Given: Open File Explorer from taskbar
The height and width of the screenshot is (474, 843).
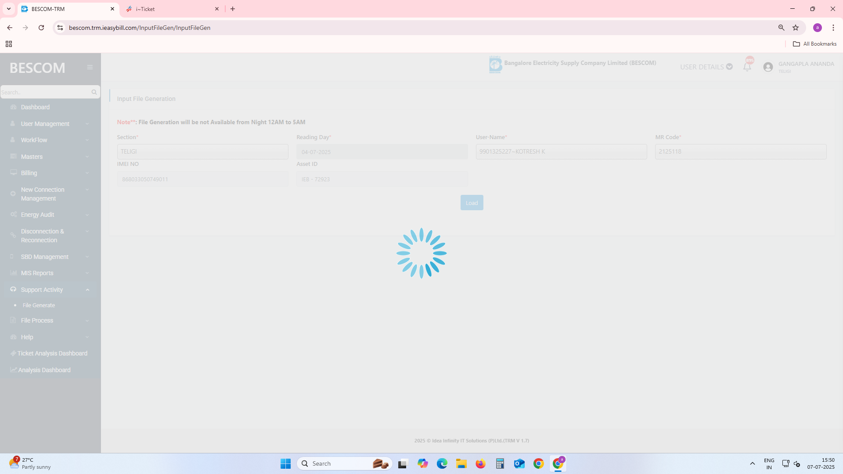Looking at the screenshot, I should coord(461,463).
